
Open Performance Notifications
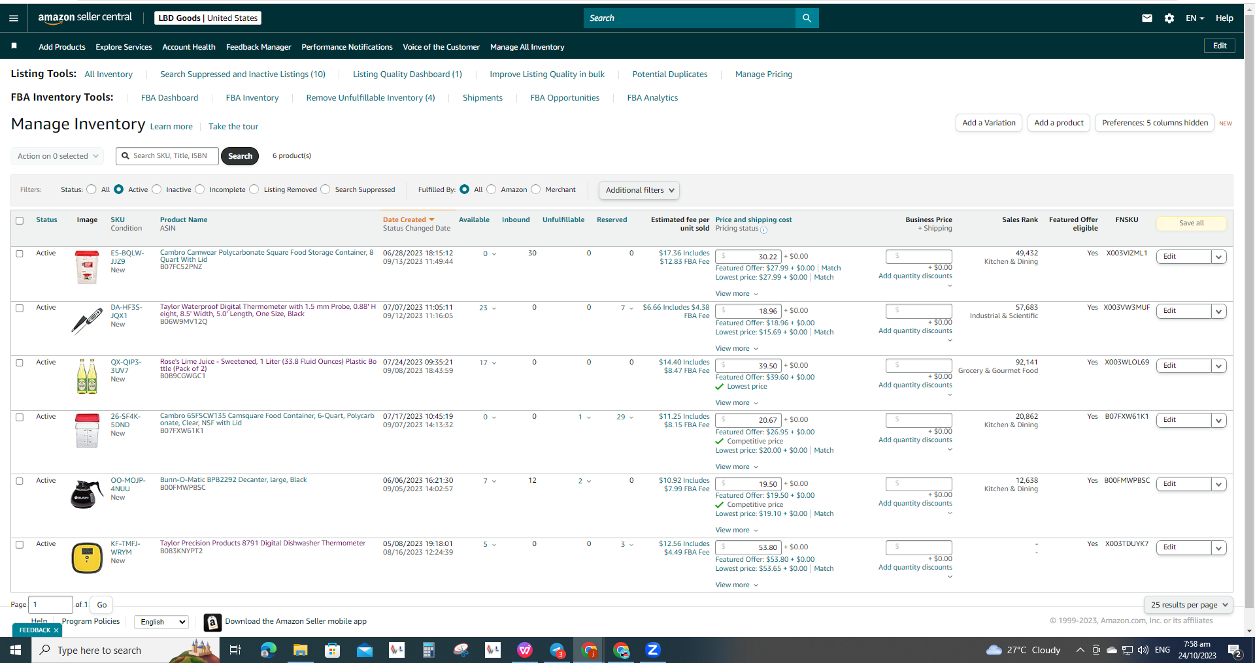pos(347,47)
